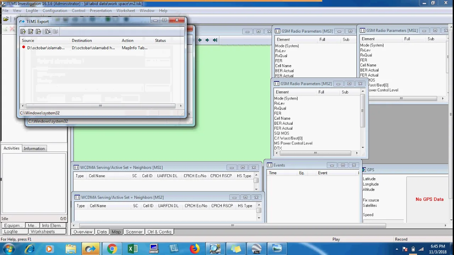
Task: Open Sticky Notes icon in the taskbar
Action: (x=236, y=249)
